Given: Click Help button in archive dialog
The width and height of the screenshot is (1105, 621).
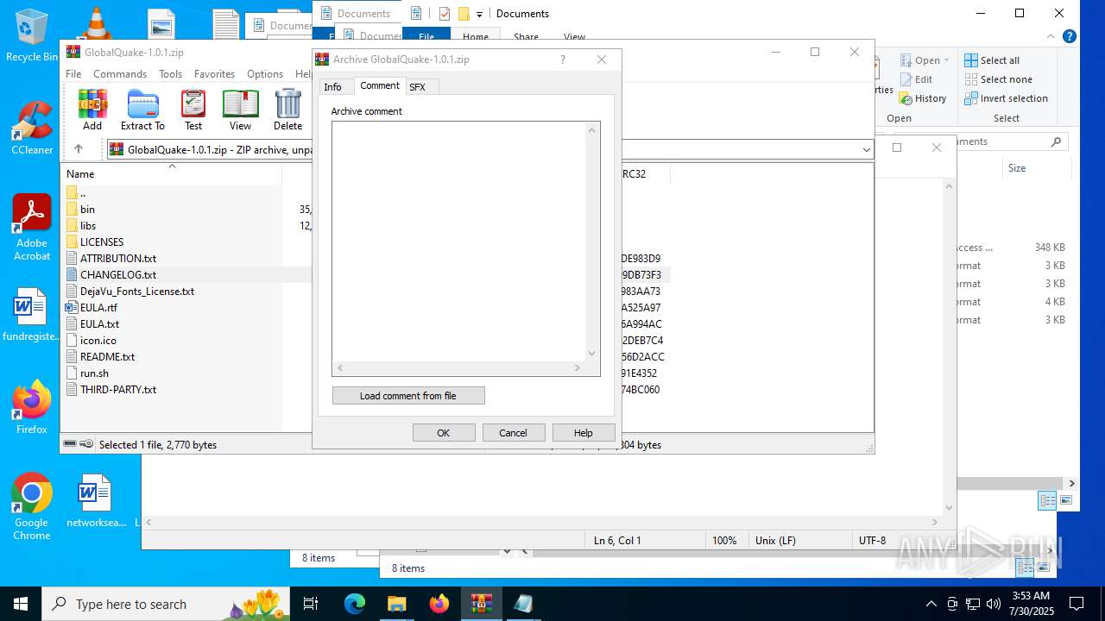Looking at the screenshot, I should [584, 433].
